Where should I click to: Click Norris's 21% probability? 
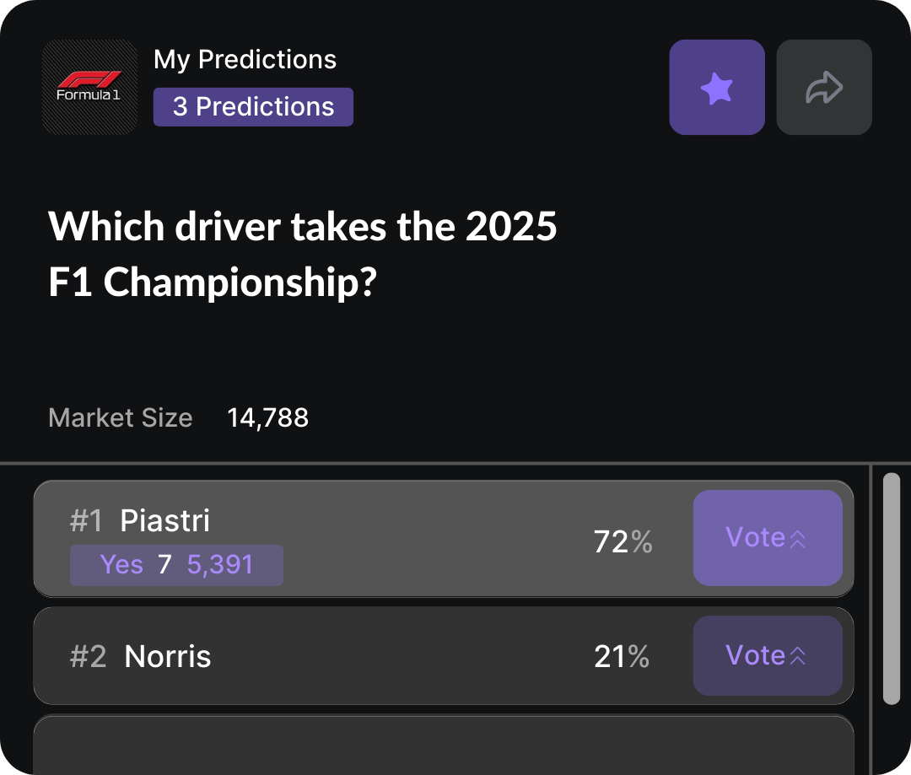[x=622, y=656]
